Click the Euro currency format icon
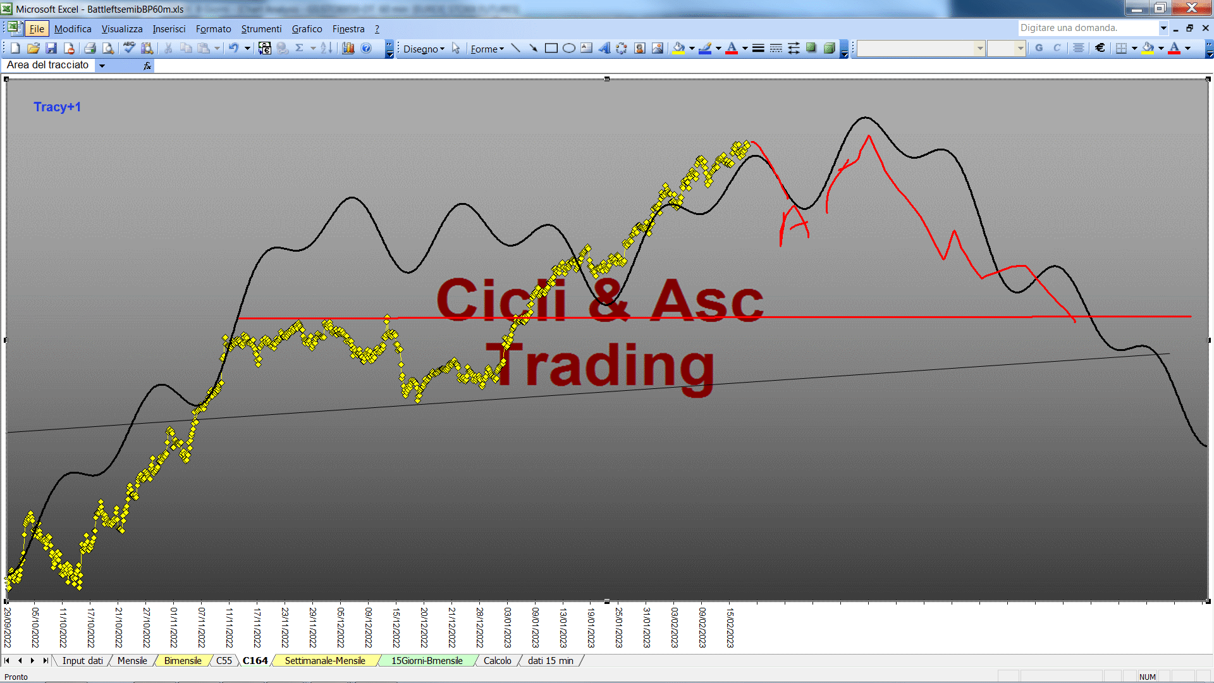1214x683 pixels. point(1100,48)
